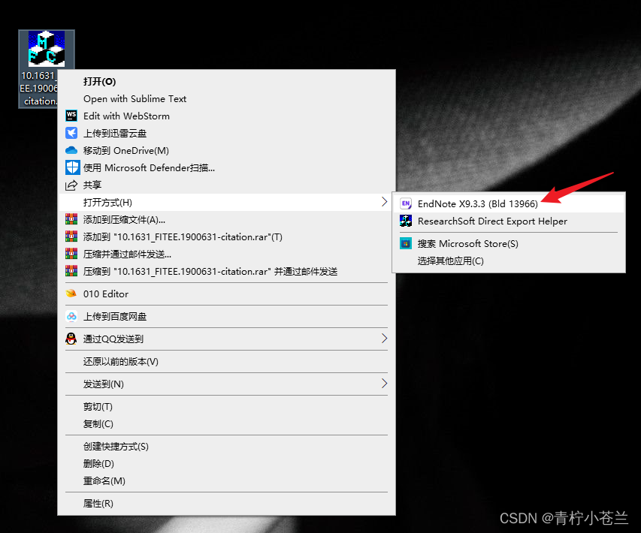Screen dimensions: 641x533
Task: Select 压缩并通过邮件发送... entry
Action: click(x=227, y=254)
